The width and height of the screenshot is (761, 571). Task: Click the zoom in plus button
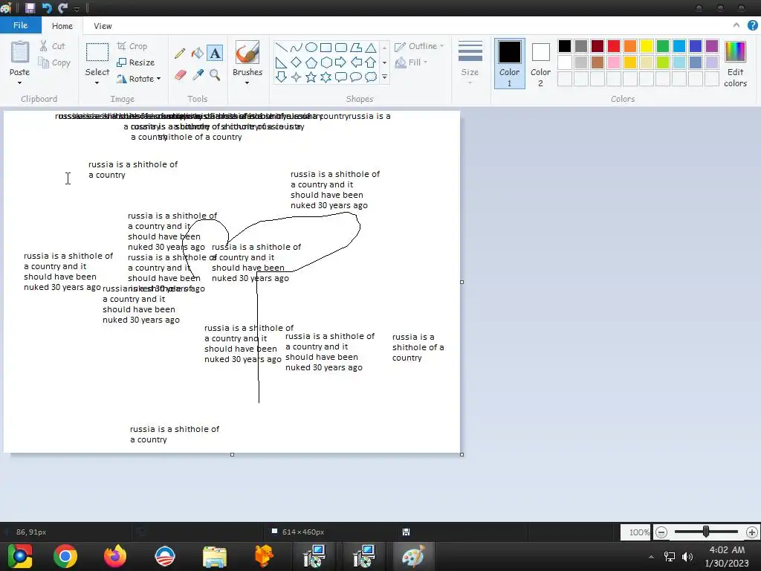click(752, 532)
